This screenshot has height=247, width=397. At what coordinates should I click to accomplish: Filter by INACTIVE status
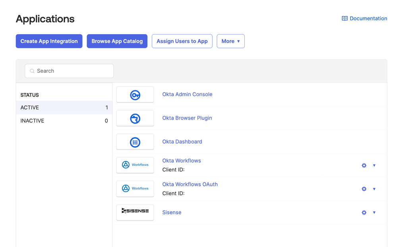(x=64, y=121)
